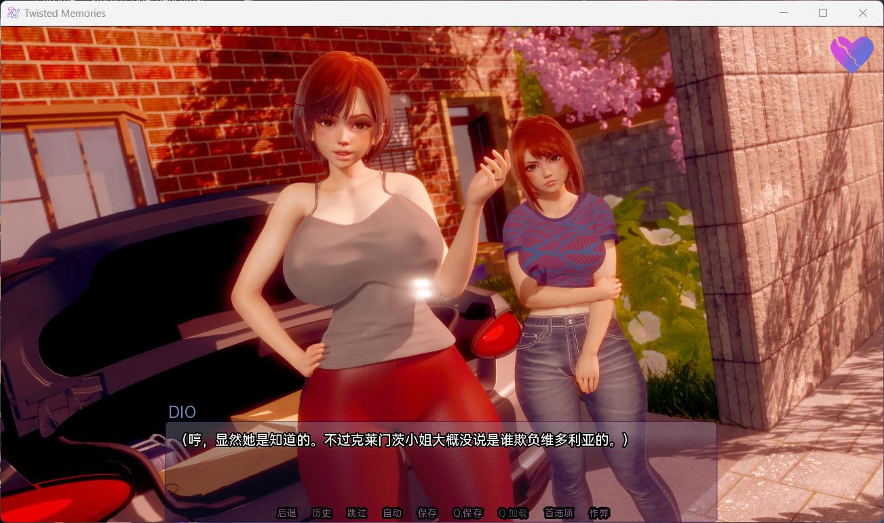Click the DIO name label above the dialogue
This screenshot has height=523, width=884.
point(182,412)
